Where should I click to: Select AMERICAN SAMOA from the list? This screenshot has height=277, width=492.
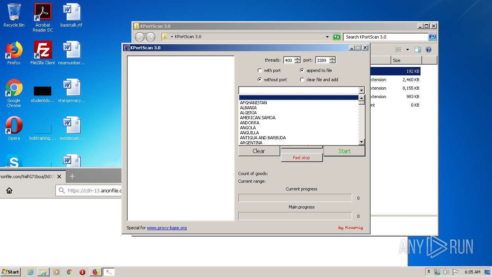coord(299,118)
